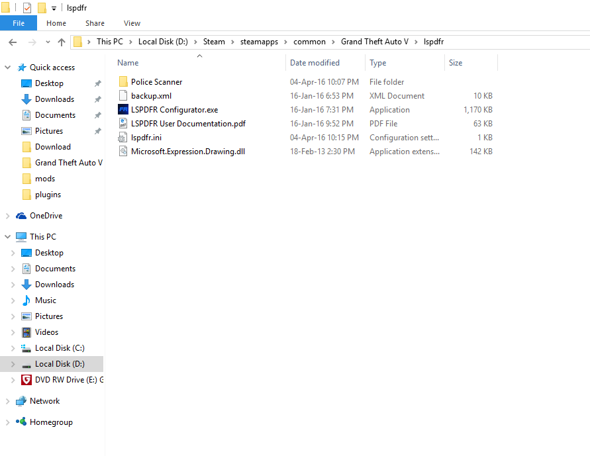Open pinned Downloads under Quick access

pyautogui.click(x=54, y=99)
